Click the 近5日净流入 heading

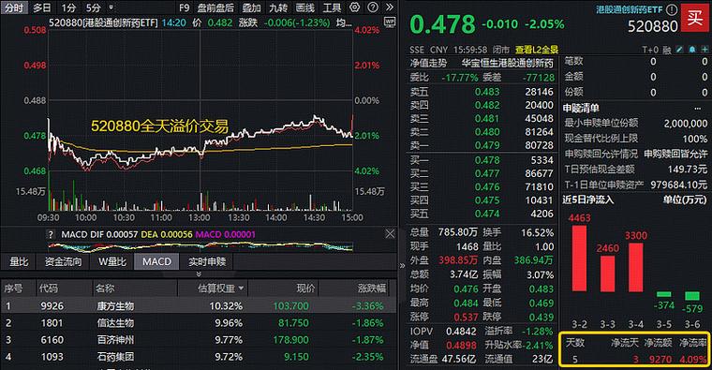click(x=588, y=200)
